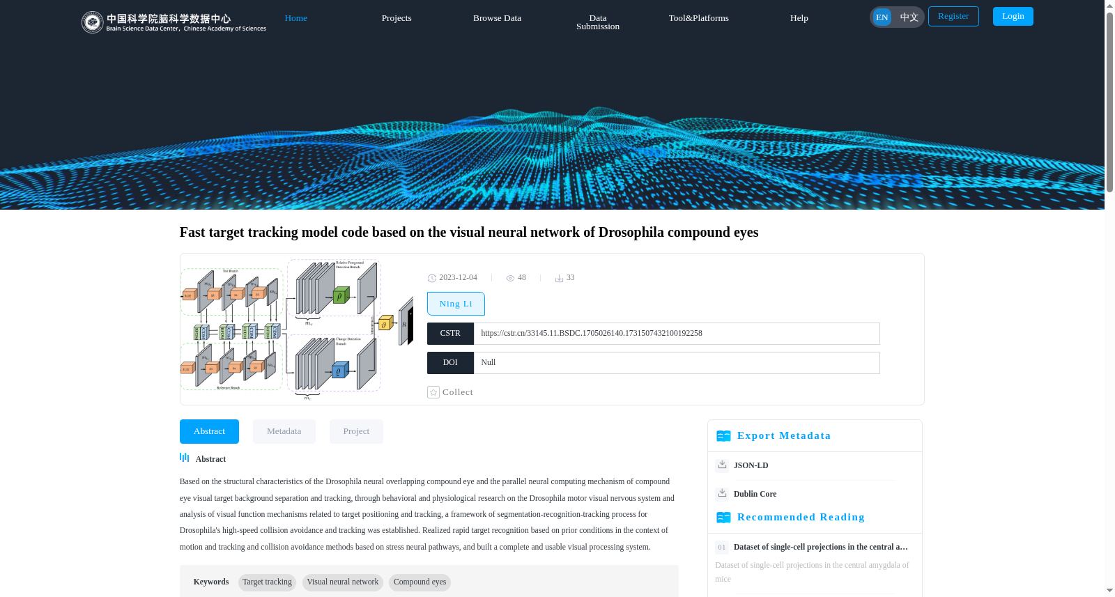1115x597 pixels.
Task: Click the publication date clock icon
Action: coord(432,278)
